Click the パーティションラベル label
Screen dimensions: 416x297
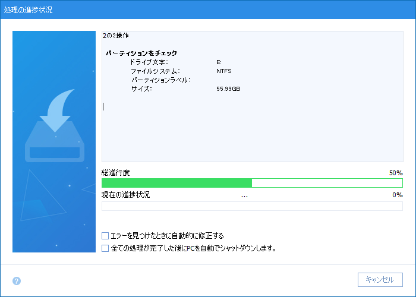coord(161,80)
